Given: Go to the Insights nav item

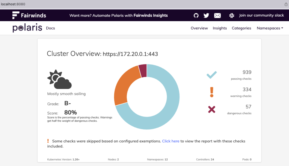Looking at the screenshot, I should (x=220, y=28).
